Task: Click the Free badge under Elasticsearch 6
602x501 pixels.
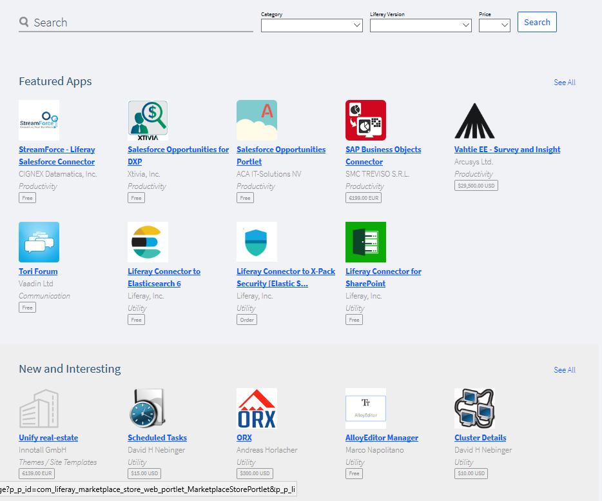Action: point(136,320)
